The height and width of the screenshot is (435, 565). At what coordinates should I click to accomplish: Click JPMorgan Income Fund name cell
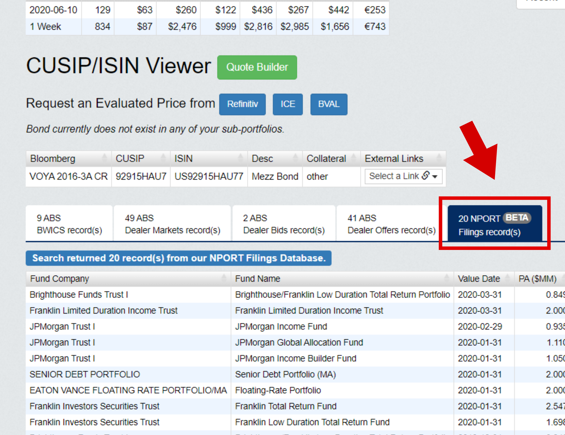pos(342,327)
